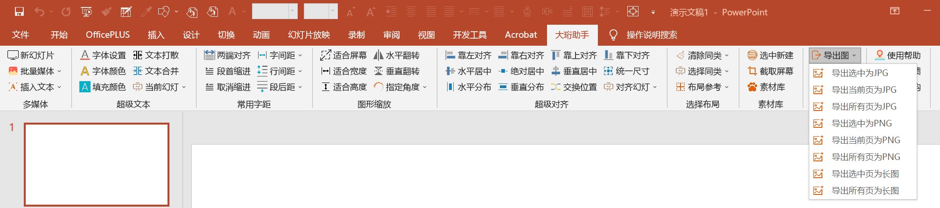The width and height of the screenshot is (940, 208).
Task: Open 字体设置 font settings
Action: (103, 55)
